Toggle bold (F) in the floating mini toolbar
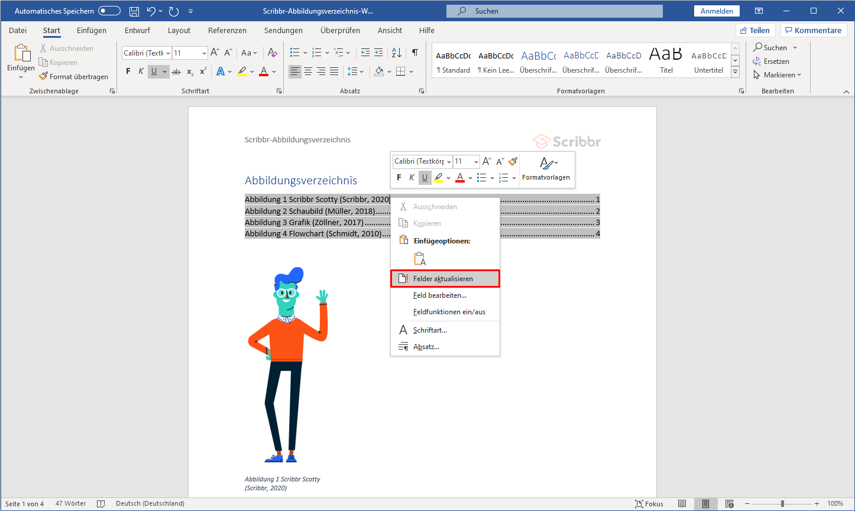Image resolution: width=855 pixels, height=511 pixels. (399, 178)
